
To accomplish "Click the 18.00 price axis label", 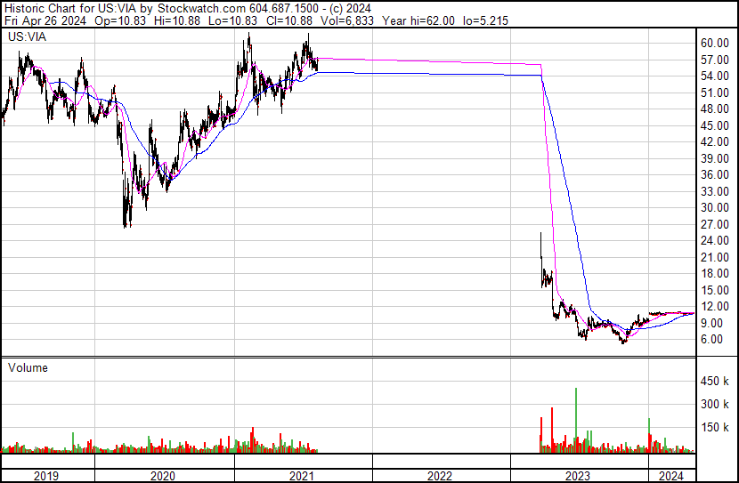I will tap(715, 273).
